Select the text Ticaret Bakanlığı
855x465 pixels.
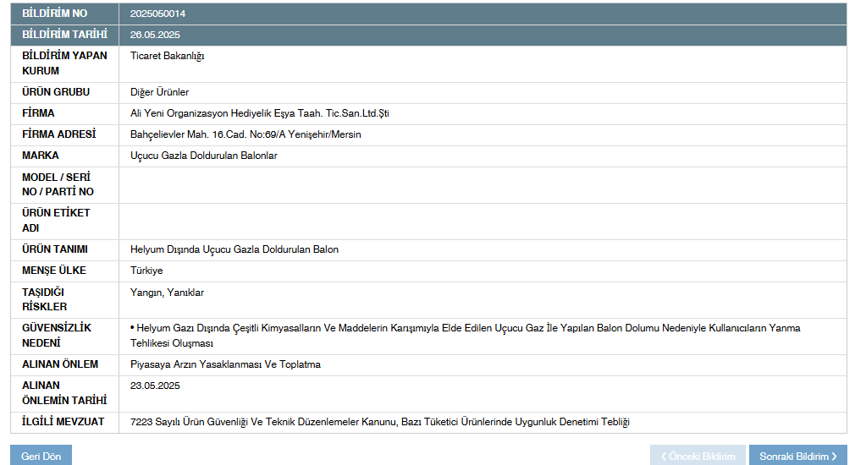167,56
